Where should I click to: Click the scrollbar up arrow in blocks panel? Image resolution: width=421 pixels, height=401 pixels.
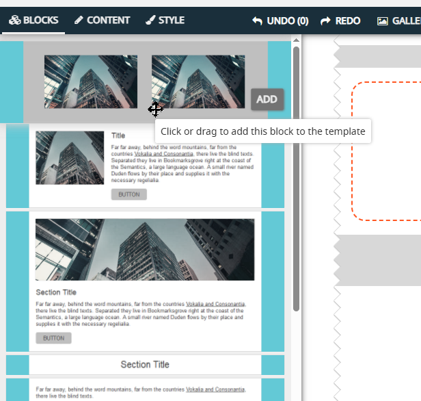pos(296,40)
